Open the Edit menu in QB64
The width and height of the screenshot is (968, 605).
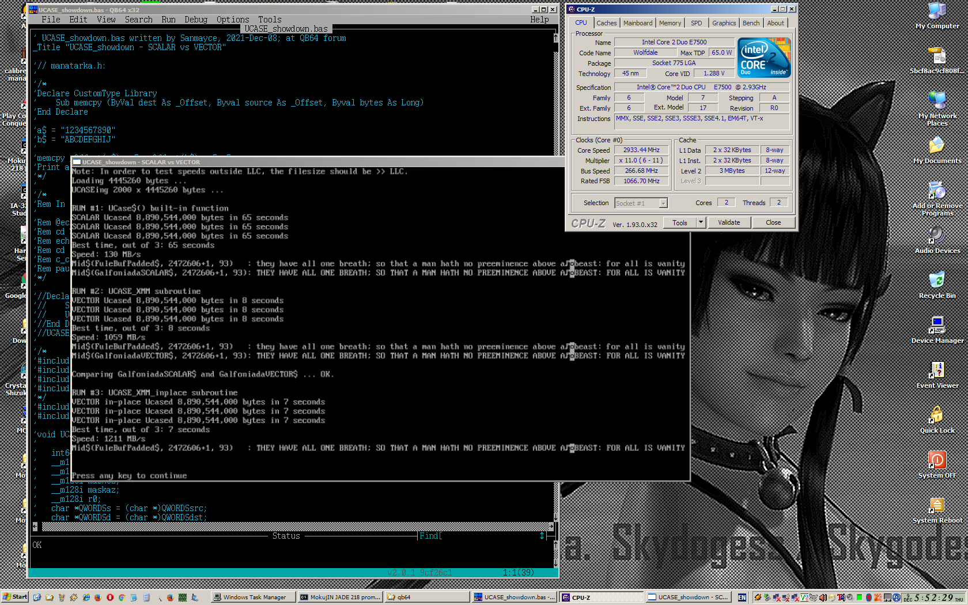[x=78, y=20]
